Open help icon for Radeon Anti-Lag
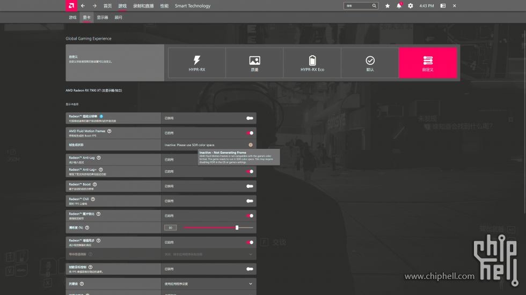Image resolution: width=526 pixels, height=295 pixels. point(99,157)
